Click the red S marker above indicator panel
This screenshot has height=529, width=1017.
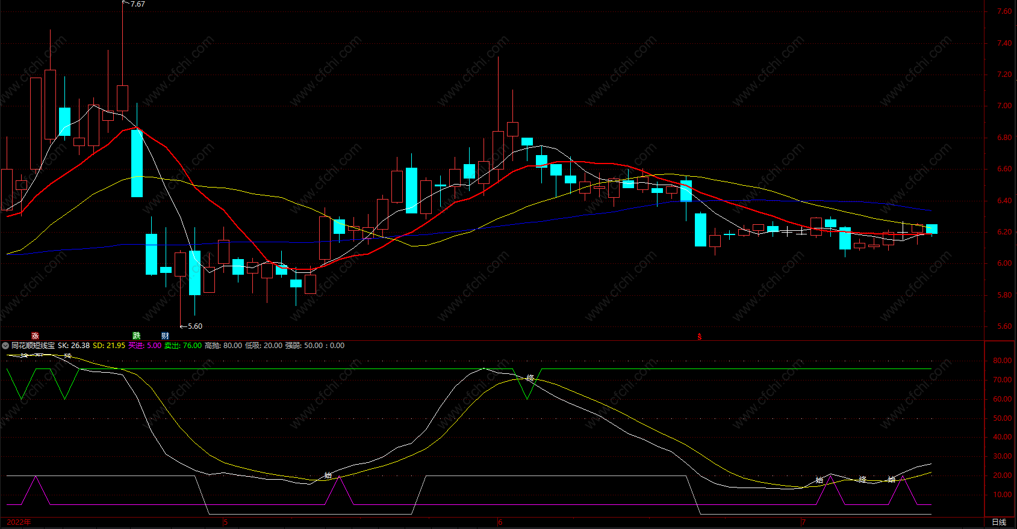tap(700, 337)
